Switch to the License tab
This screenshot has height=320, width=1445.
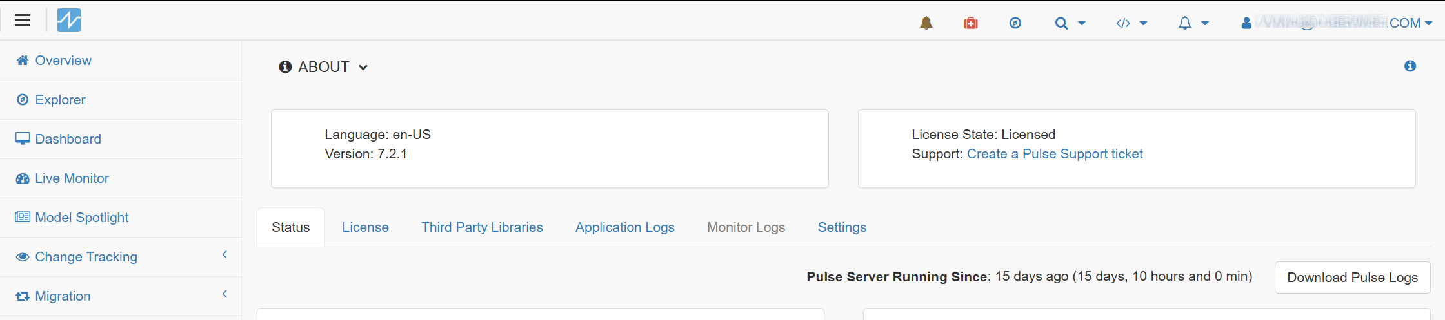click(365, 227)
